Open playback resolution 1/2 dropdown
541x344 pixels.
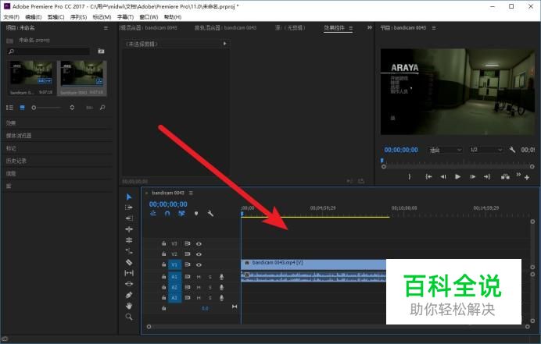(x=485, y=150)
